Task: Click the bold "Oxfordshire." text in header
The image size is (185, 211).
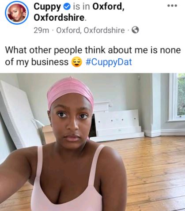Action: 60,18
